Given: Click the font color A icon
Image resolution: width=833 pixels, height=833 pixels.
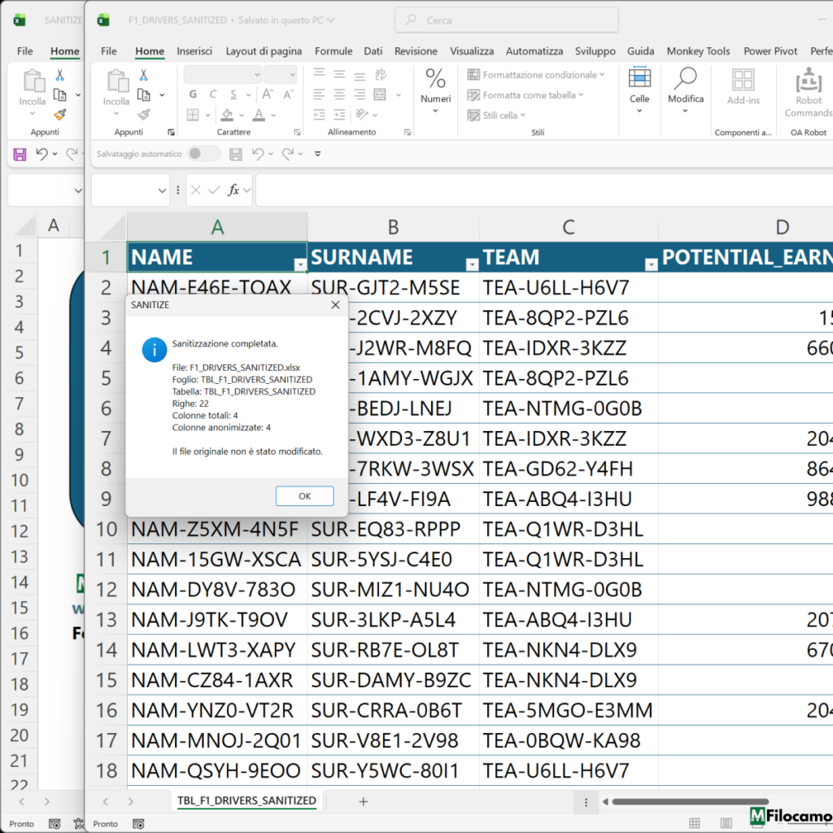Looking at the screenshot, I should click(x=259, y=115).
